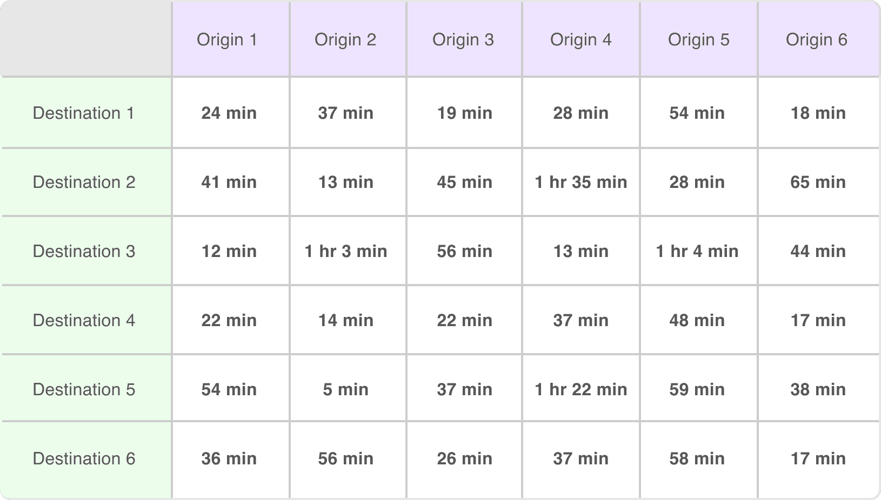The width and height of the screenshot is (881, 500).
Task: Select the Destination 4 row label
Action: [84, 320]
